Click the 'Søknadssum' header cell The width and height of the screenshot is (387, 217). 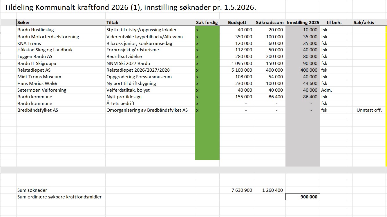[270, 23]
